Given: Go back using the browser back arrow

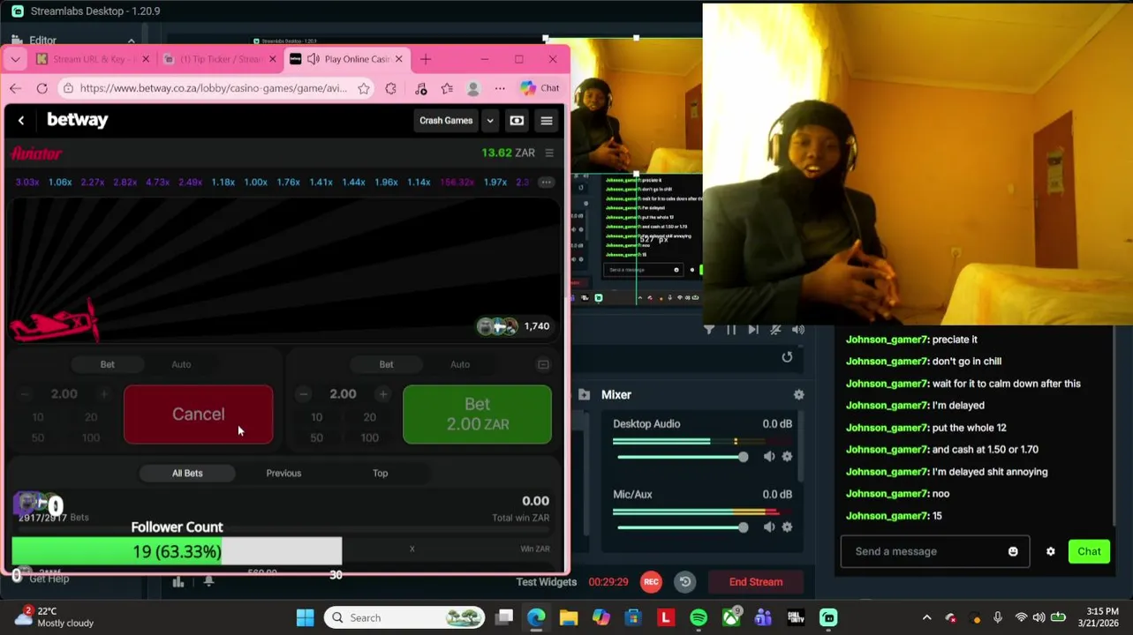Looking at the screenshot, I should 15,88.
